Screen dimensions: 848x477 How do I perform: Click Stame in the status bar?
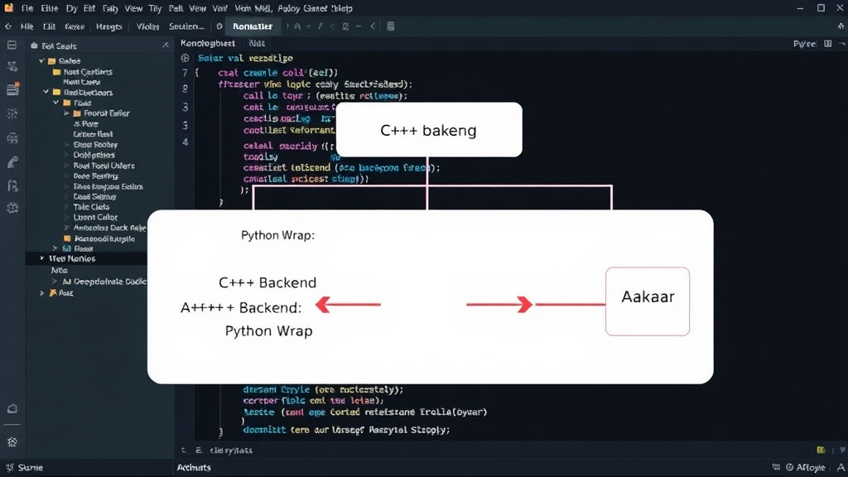[31, 467]
